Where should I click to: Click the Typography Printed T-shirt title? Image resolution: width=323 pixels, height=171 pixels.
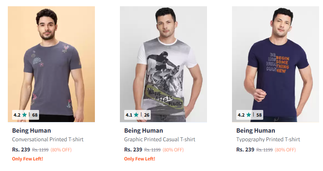pos(268,139)
